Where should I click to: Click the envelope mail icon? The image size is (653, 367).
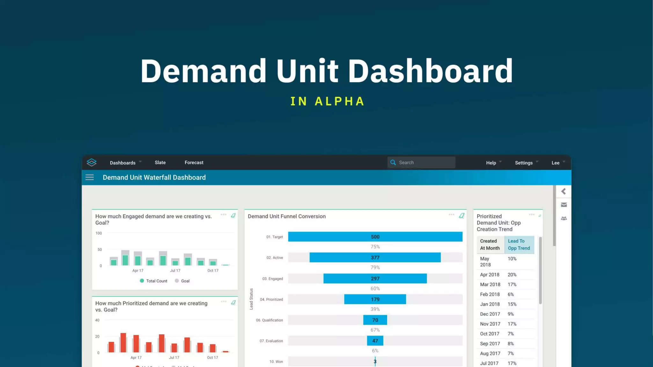[564, 205]
